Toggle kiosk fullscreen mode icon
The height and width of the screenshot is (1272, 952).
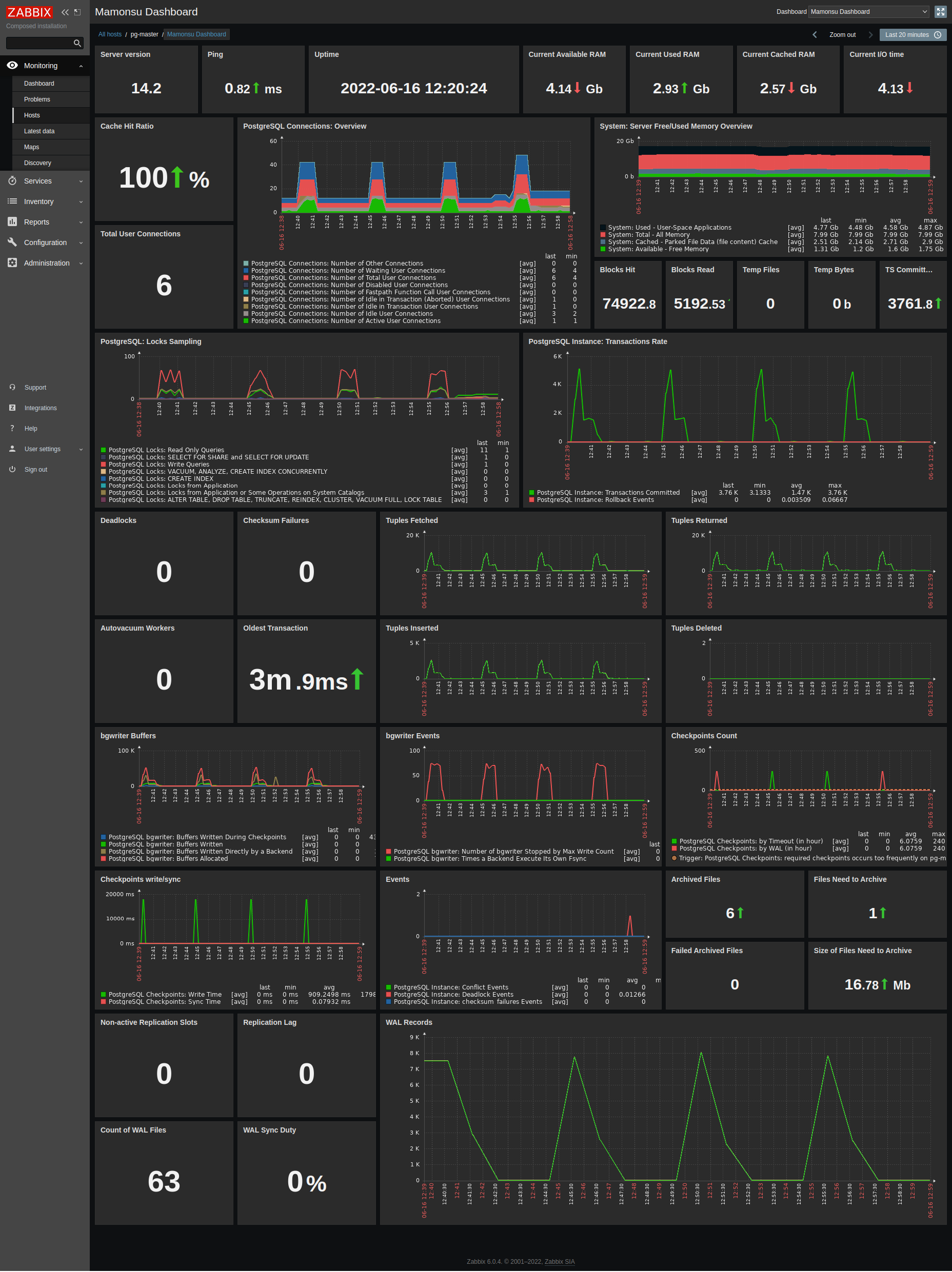[x=941, y=12]
